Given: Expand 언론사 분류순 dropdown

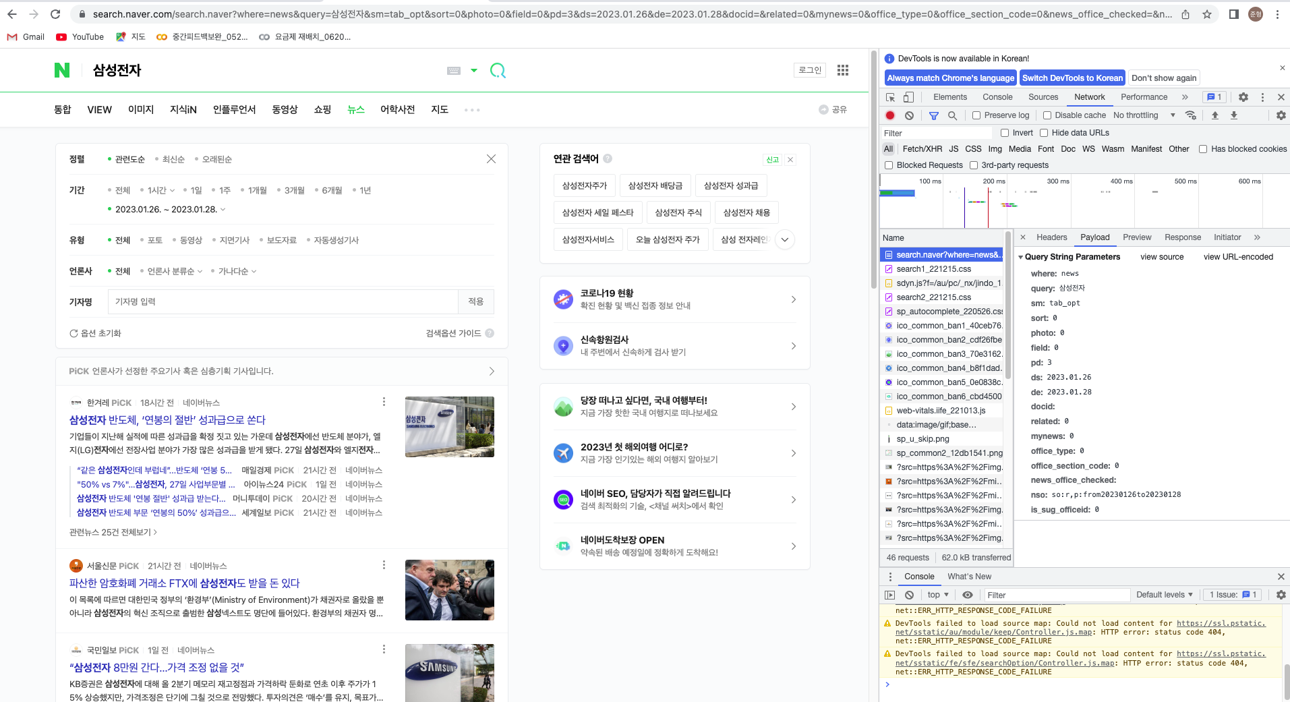Looking at the screenshot, I should point(175,271).
